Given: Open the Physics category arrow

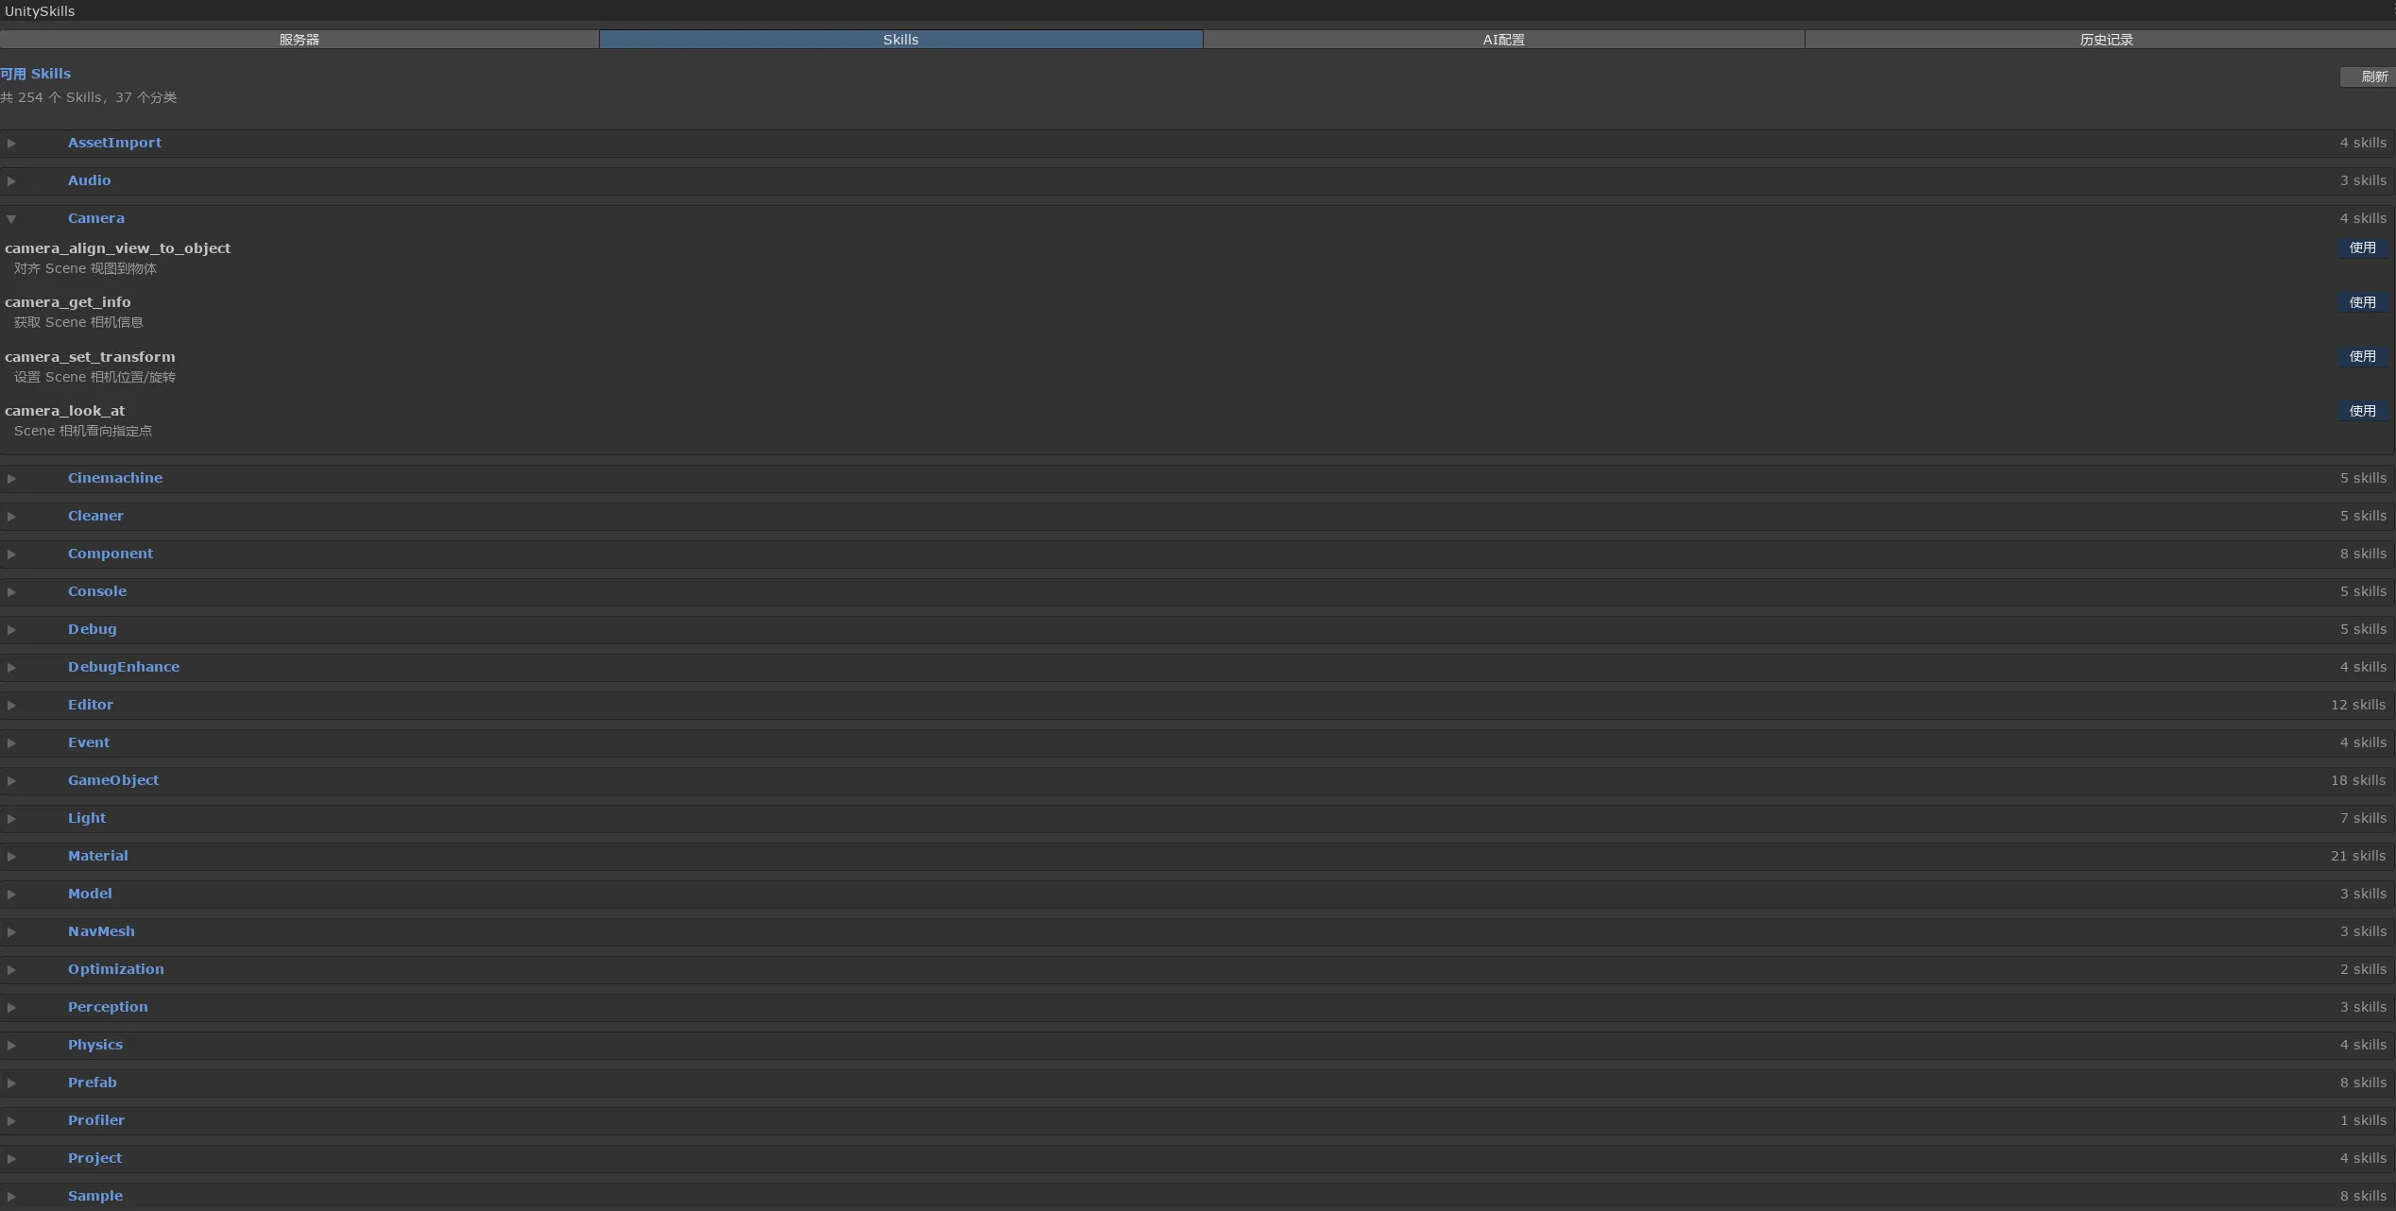Looking at the screenshot, I should pos(11,1046).
